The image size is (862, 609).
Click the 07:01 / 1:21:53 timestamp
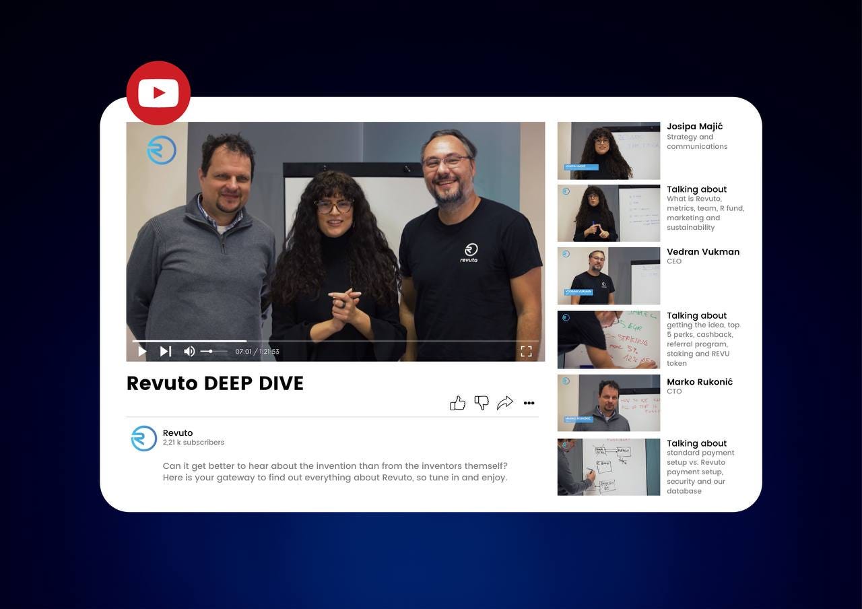(257, 352)
